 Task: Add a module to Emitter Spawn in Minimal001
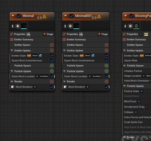tap(106, 45)
